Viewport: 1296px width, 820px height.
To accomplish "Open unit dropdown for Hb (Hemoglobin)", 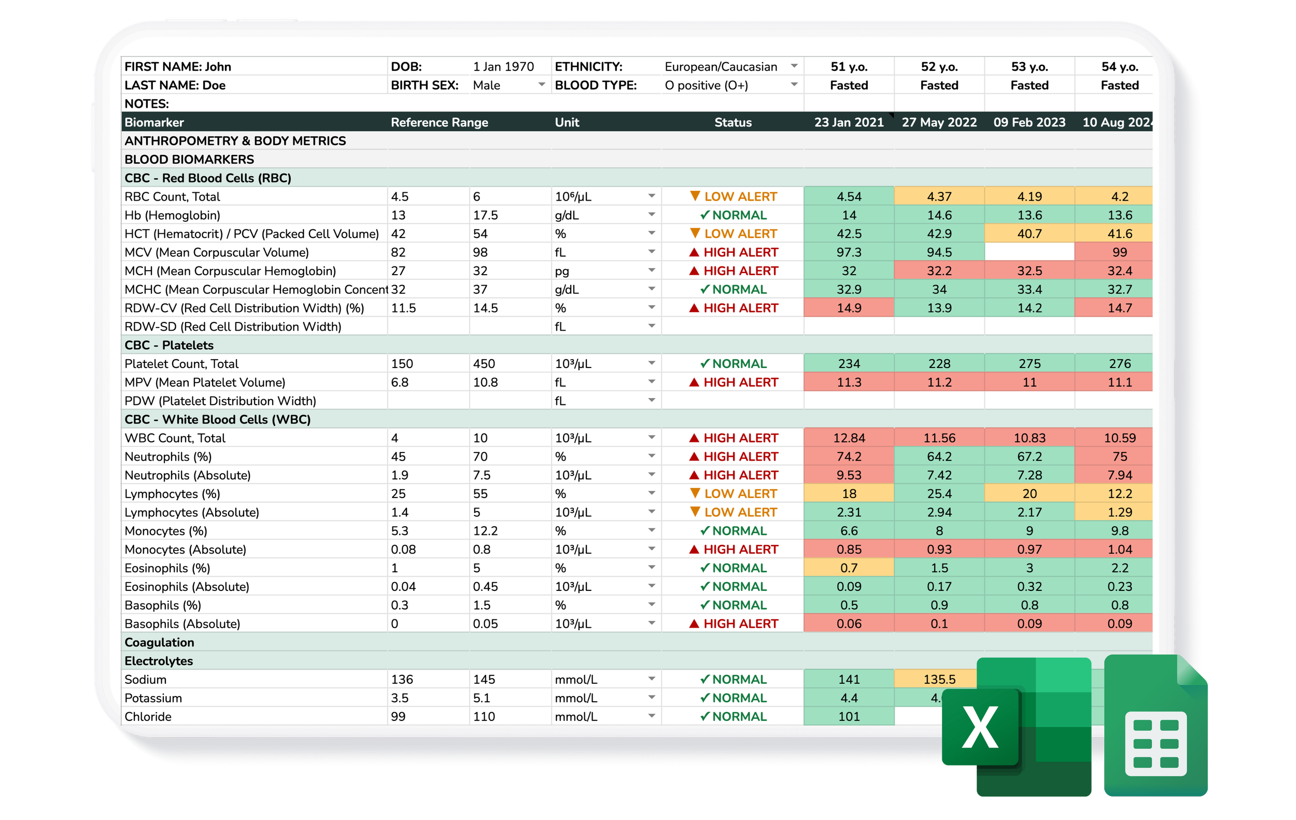I will 652,215.
